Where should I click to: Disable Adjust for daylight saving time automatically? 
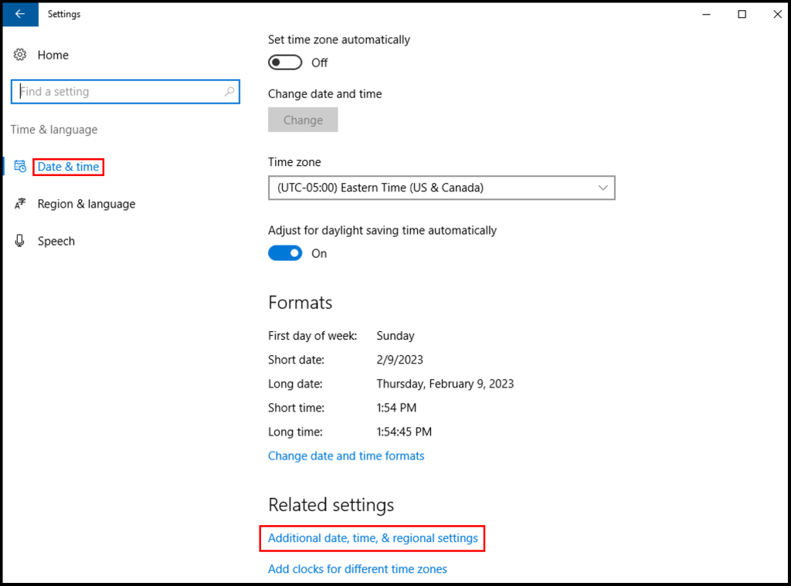285,253
